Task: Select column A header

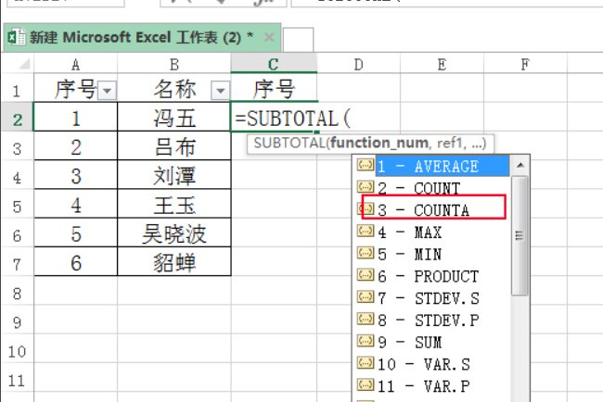Action: tap(75, 64)
